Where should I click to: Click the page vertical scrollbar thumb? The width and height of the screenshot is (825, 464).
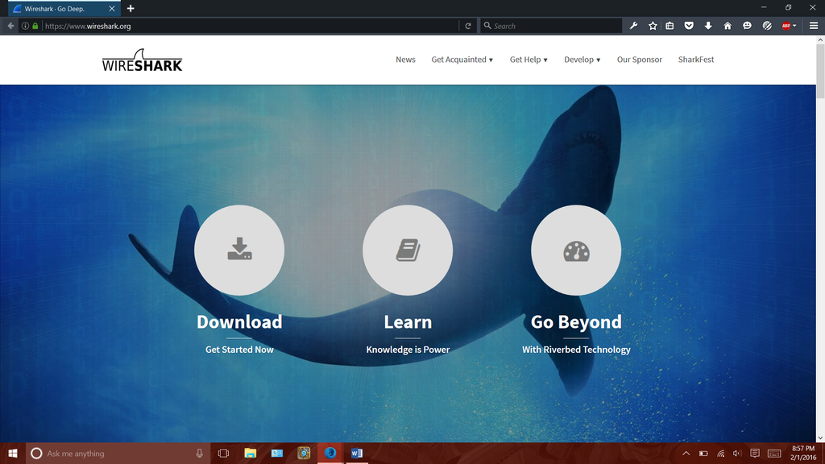pos(820,71)
